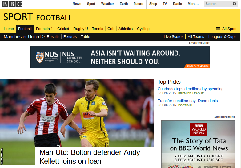241x168 pixels.
Task: Open the Future section
Action: (x=138, y=4)
